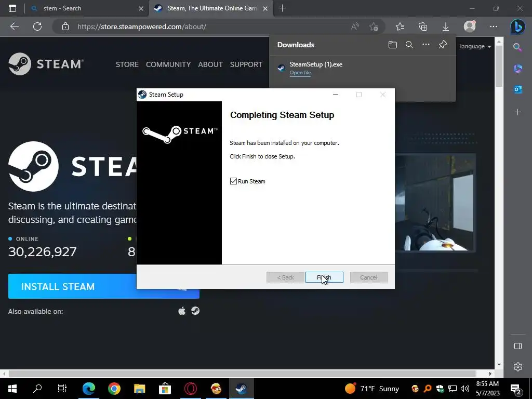Expand the language dropdown
The height and width of the screenshot is (399, 532).
point(475,46)
